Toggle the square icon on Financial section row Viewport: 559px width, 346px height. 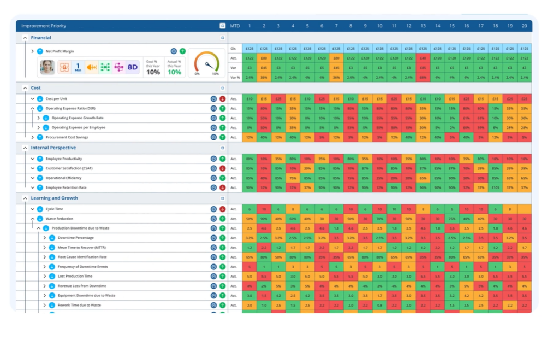click(x=223, y=38)
